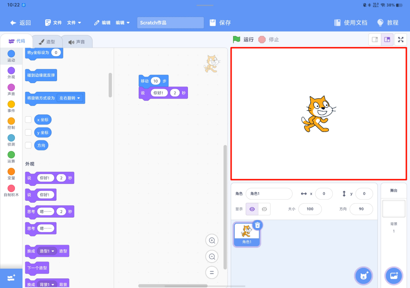410x288 pixels.
Task: Click the 停止 stop icon
Action: 262,39
